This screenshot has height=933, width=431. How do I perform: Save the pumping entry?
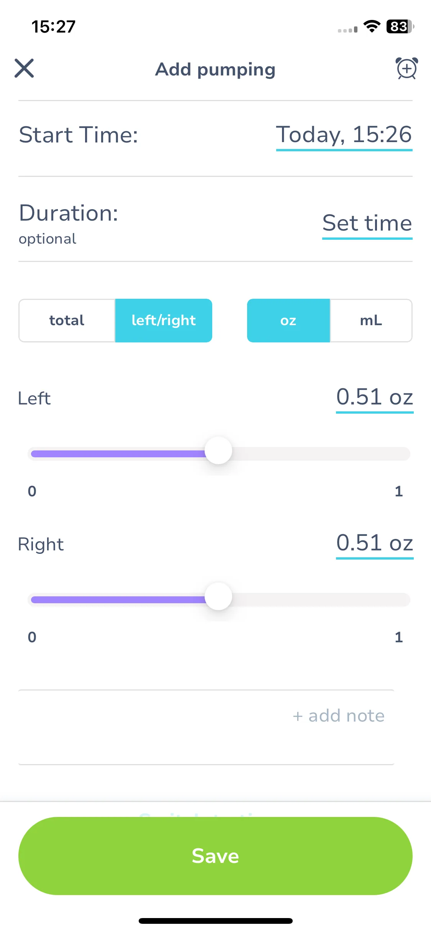(x=215, y=856)
